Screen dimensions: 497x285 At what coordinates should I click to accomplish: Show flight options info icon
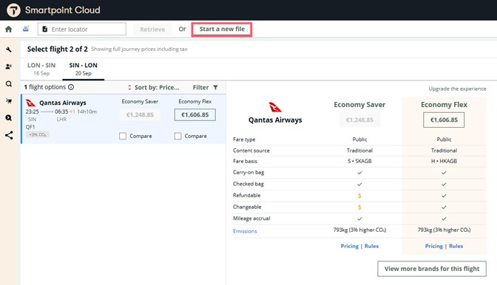[71, 87]
